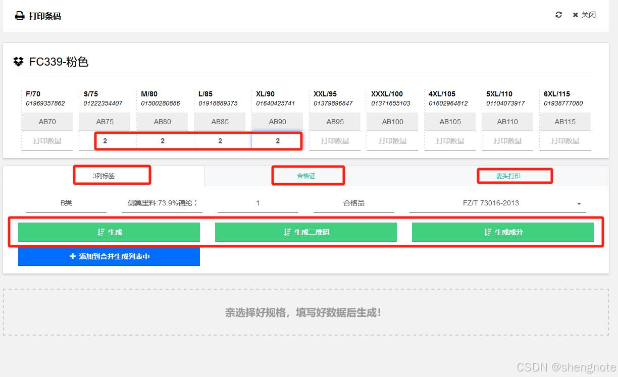Click the S/75 print quantity input
Viewport: 618px width, 377px height.
pyautogui.click(x=105, y=141)
